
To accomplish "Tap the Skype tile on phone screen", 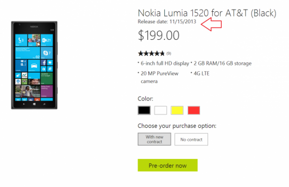I will point(46,53).
